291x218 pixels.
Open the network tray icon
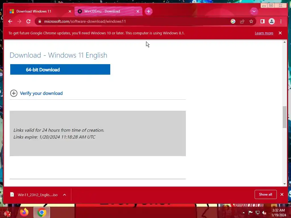pos(257,212)
